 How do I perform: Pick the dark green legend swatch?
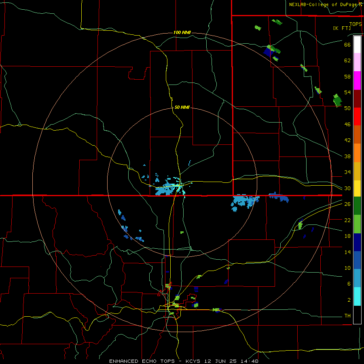tap(357, 205)
